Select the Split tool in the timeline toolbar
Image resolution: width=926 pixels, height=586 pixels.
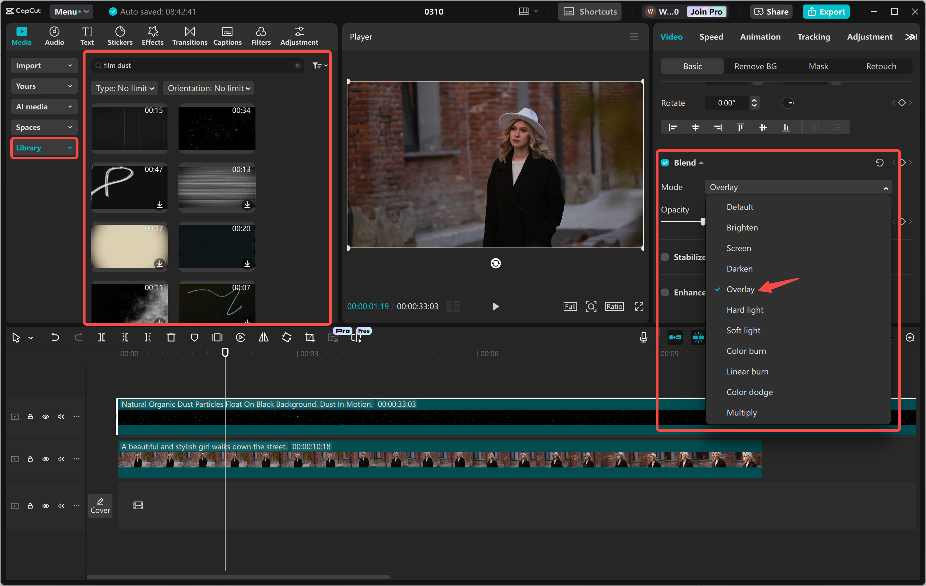pyautogui.click(x=102, y=337)
